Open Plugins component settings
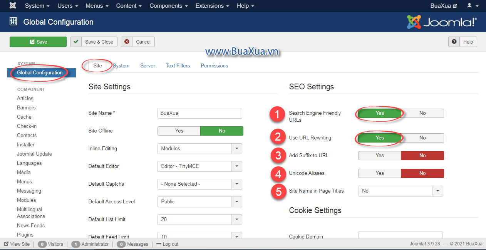 [25, 235]
